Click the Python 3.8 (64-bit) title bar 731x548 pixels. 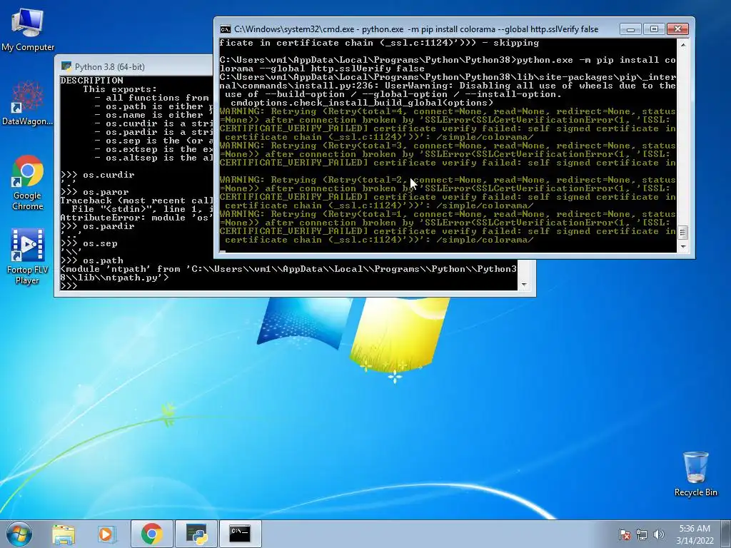[133, 66]
